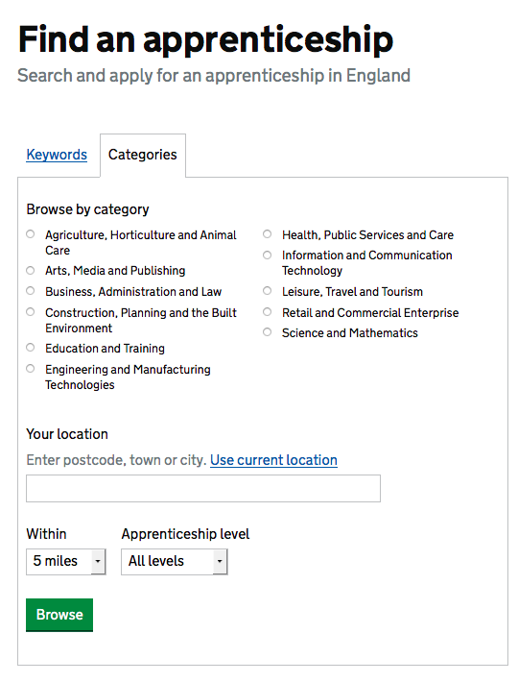Screen dimensions: 518x682
Task: Pick Information and Communication Technology option
Action: click(267, 255)
